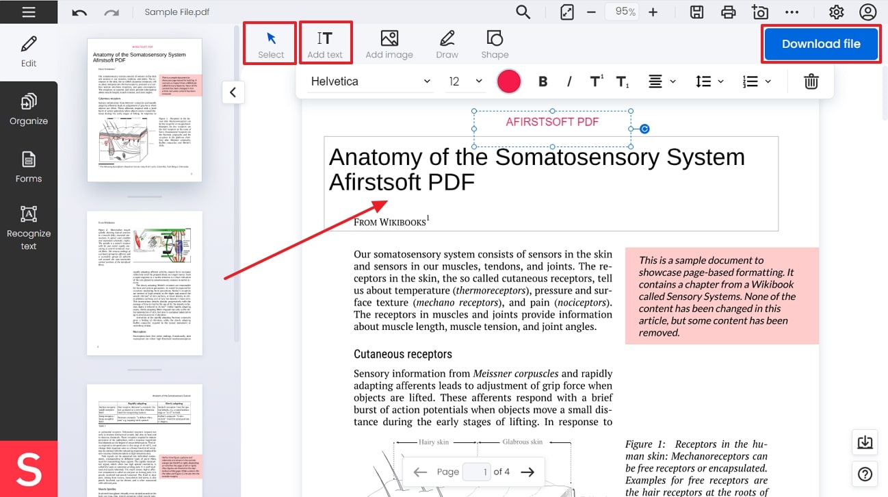
Task: Click the Download file button
Action: pyautogui.click(x=821, y=44)
